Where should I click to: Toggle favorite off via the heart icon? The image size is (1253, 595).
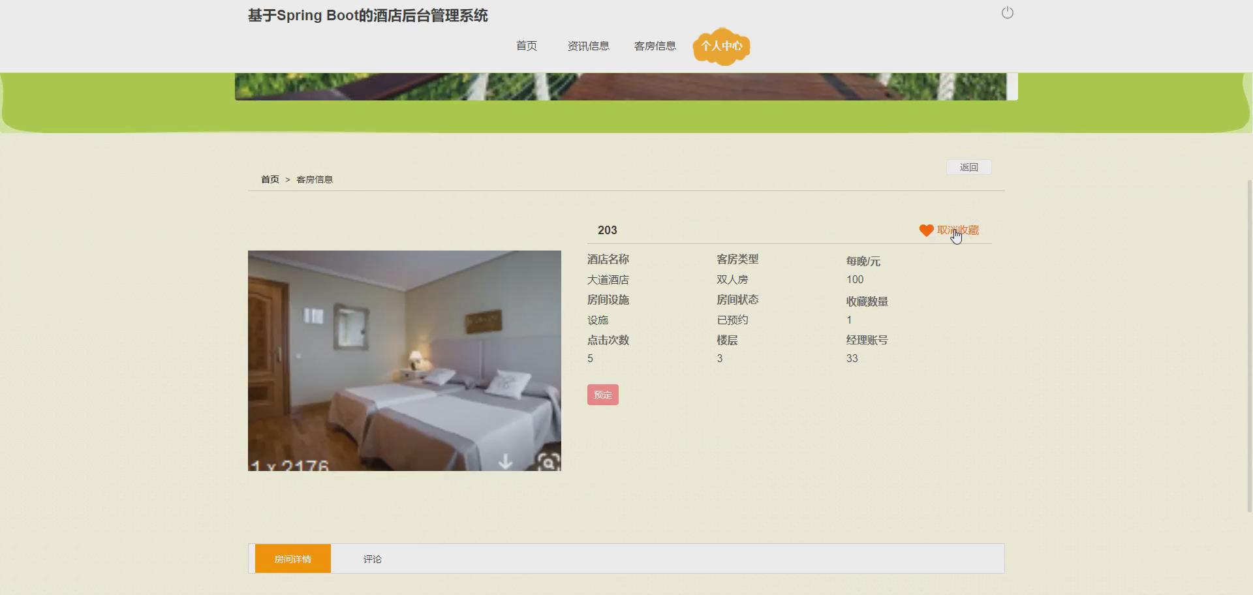pos(926,230)
